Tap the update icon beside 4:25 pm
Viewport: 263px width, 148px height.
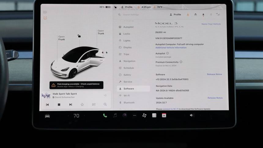point(139,7)
